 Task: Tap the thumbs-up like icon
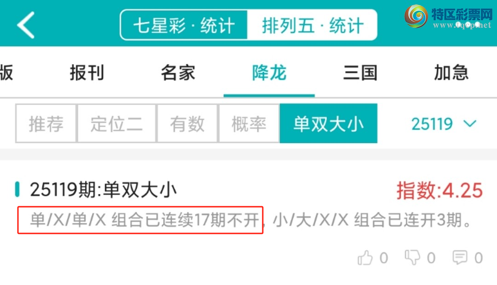(365, 257)
